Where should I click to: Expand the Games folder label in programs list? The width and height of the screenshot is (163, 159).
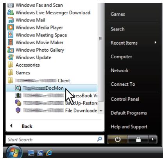point(23,73)
